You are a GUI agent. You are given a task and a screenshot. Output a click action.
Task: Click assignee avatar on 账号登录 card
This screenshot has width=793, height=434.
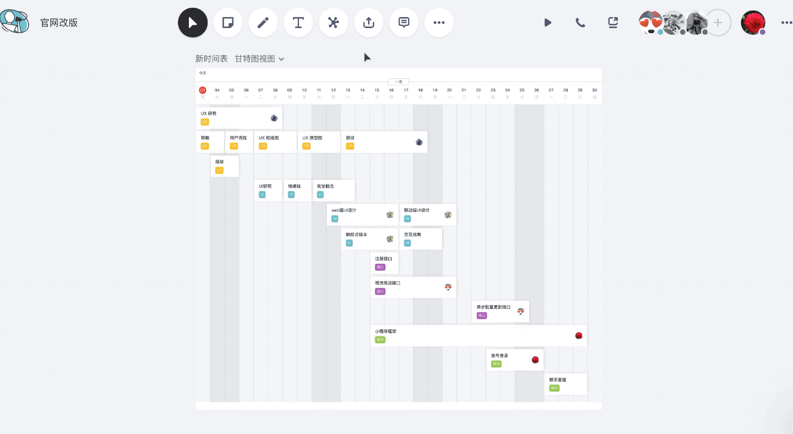(x=535, y=360)
